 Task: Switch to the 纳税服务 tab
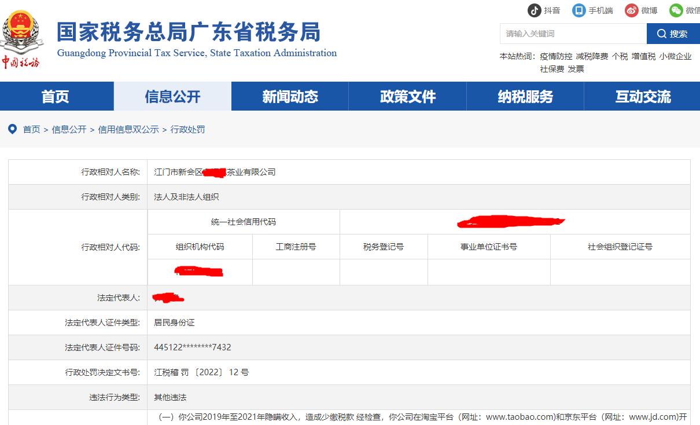pos(525,96)
